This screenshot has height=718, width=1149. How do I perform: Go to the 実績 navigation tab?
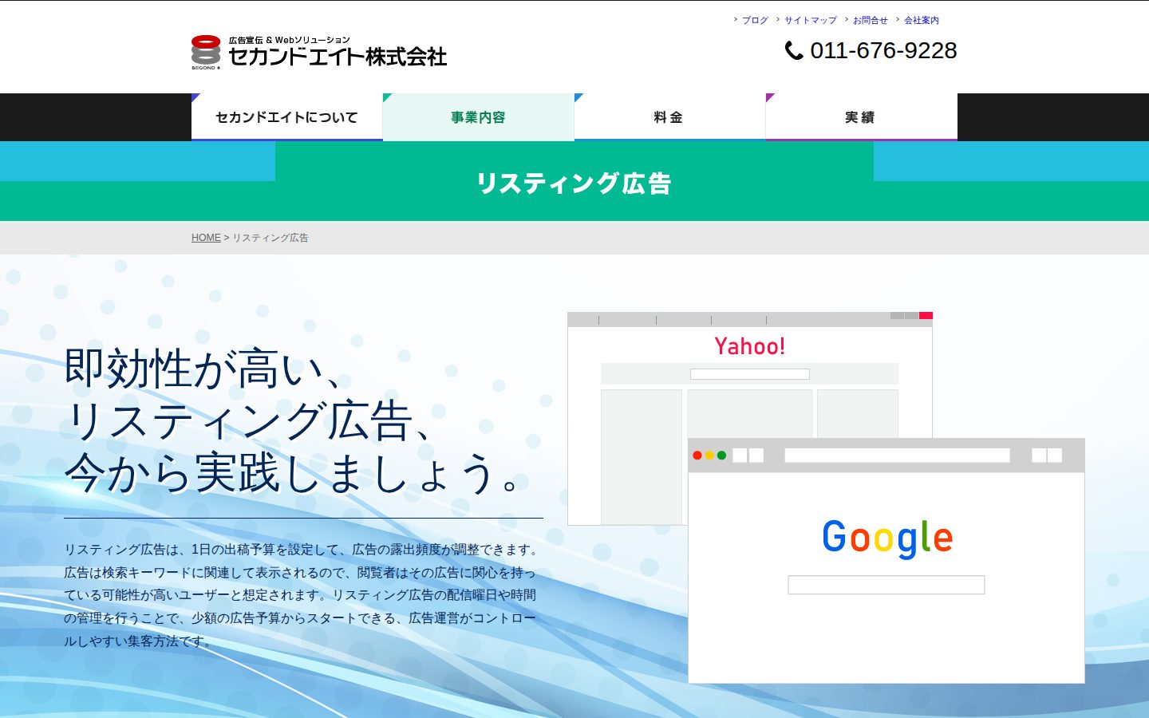[x=862, y=117]
